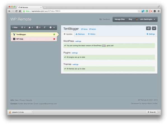Expand the jetpack download options arrow
168x125 pixels.
(x=32, y=112)
